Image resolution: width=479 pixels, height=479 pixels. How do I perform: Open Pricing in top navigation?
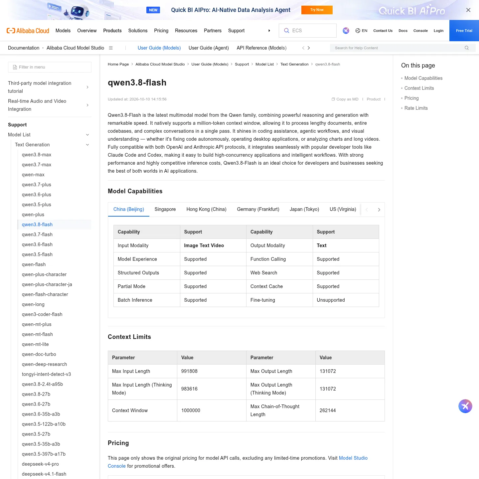tap(161, 31)
